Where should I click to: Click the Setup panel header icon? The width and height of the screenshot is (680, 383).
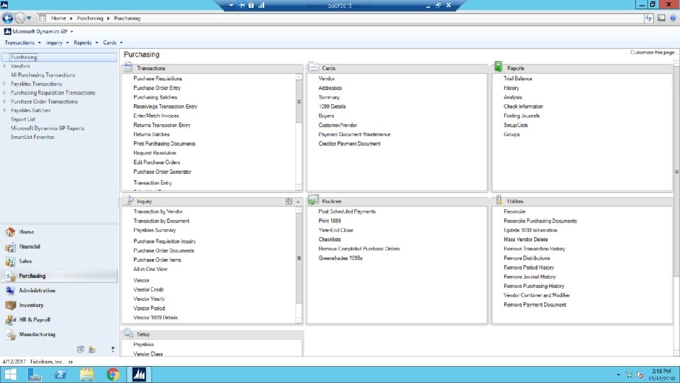click(128, 333)
